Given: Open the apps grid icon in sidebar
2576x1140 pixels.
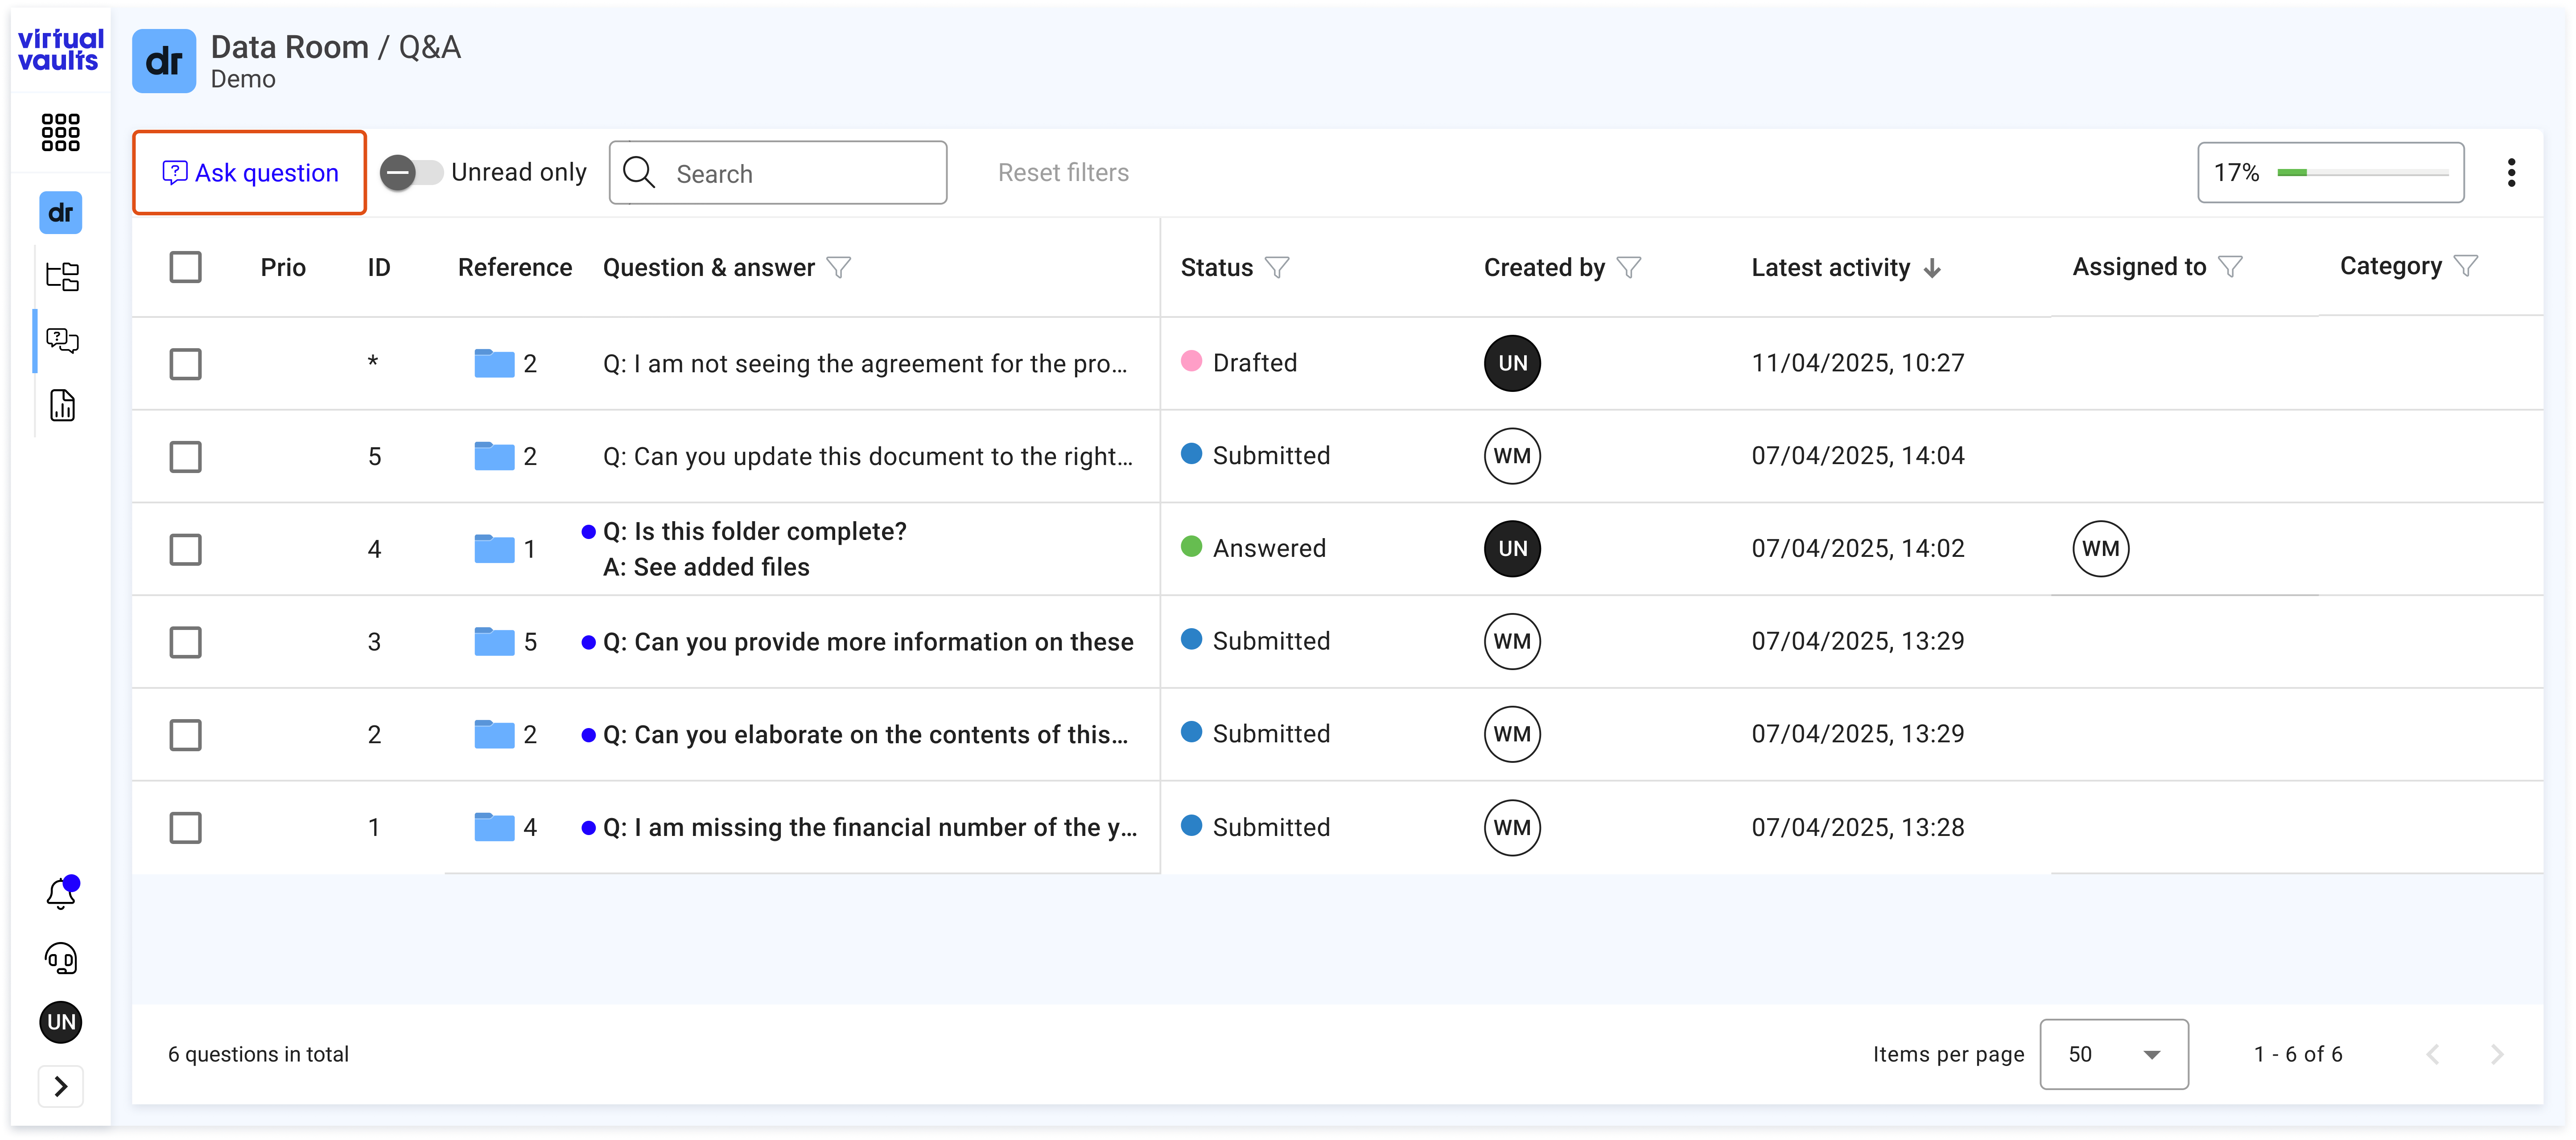Looking at the screenshot, I should click(x=60, y=132).
